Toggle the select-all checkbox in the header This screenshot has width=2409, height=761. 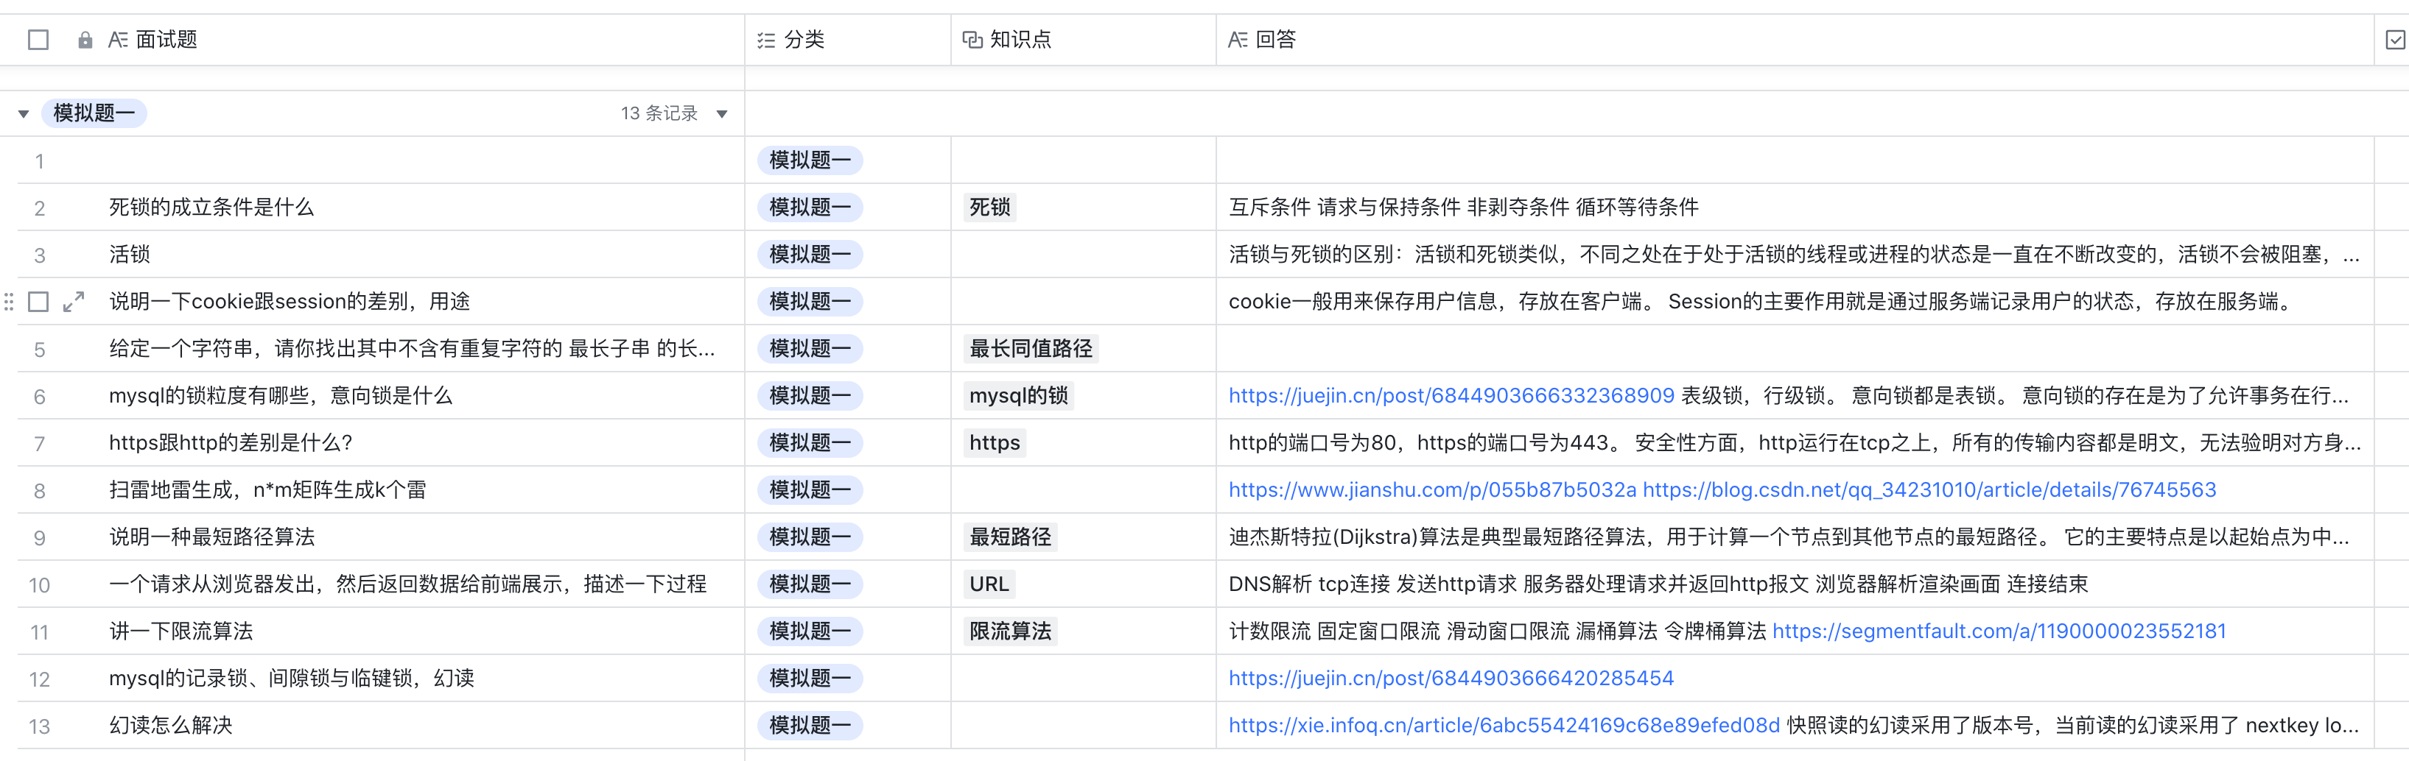coord(37,39)
